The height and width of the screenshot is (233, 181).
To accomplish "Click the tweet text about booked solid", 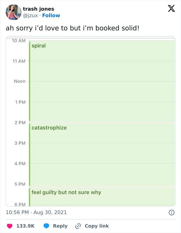I will [x=72, y=28].
